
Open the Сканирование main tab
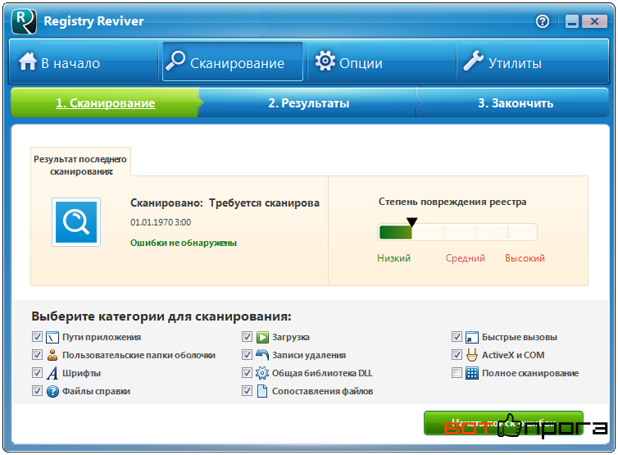click(233, 61)
